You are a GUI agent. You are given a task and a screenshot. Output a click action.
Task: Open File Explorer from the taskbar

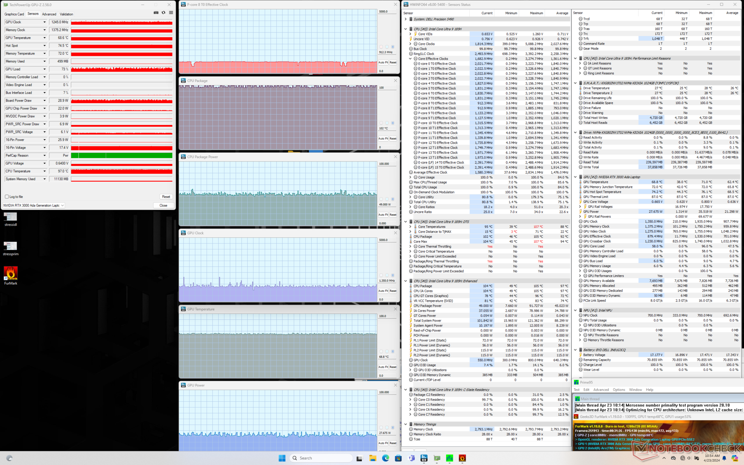(372, 458)
